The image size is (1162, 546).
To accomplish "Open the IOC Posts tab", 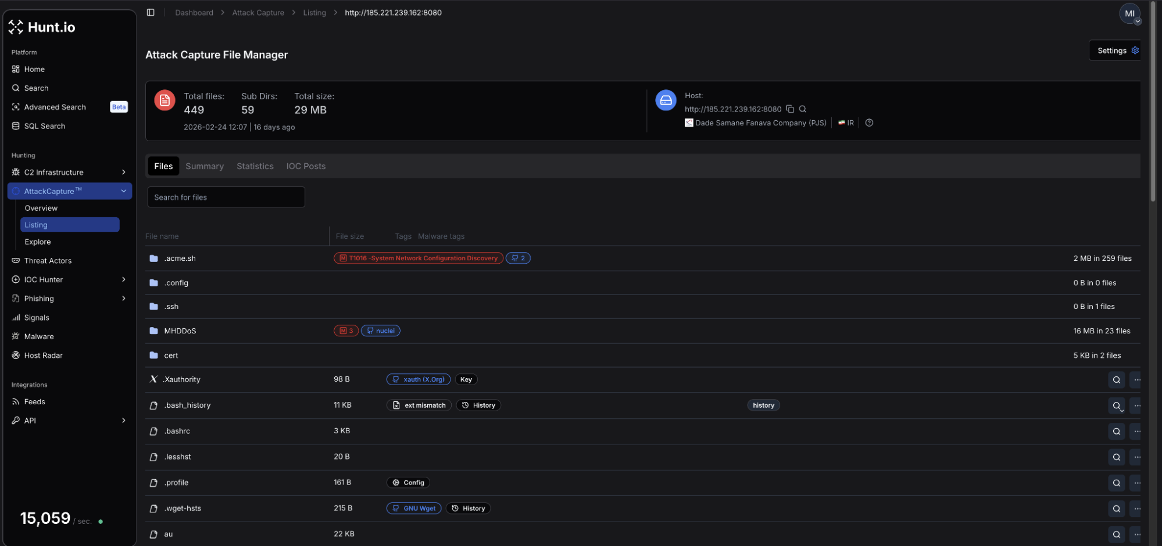I will [306, 166].
